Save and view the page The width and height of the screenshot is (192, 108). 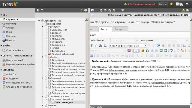105,10
